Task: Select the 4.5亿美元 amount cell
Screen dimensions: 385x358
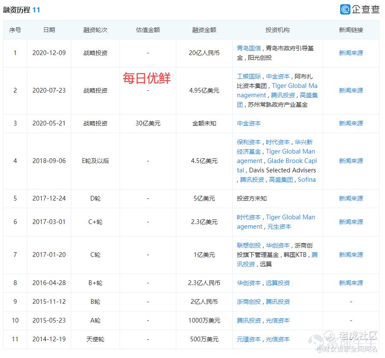Action: click(x=204, y=161)
